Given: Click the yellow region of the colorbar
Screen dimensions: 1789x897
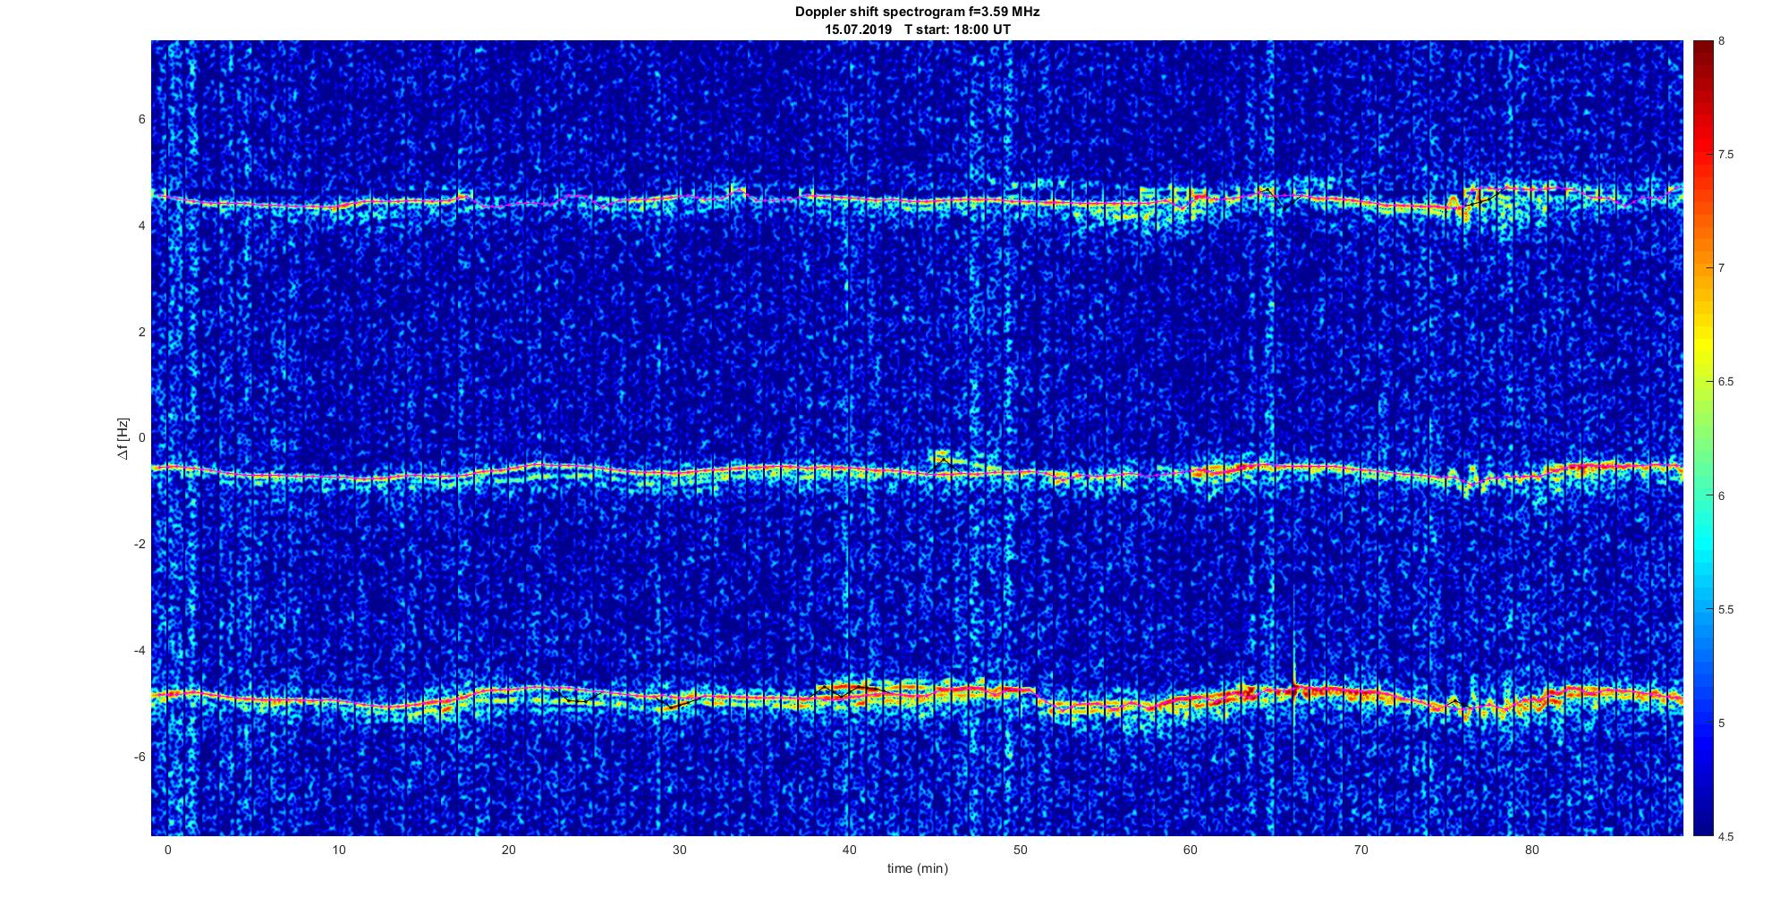Looking at the screenshot, I should (1702, 344).
